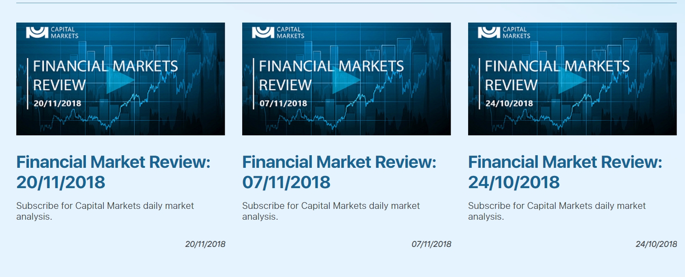Select the 07/11/2018 video thumbnail image
The image size is (685, 277).
tap(347, 79)
